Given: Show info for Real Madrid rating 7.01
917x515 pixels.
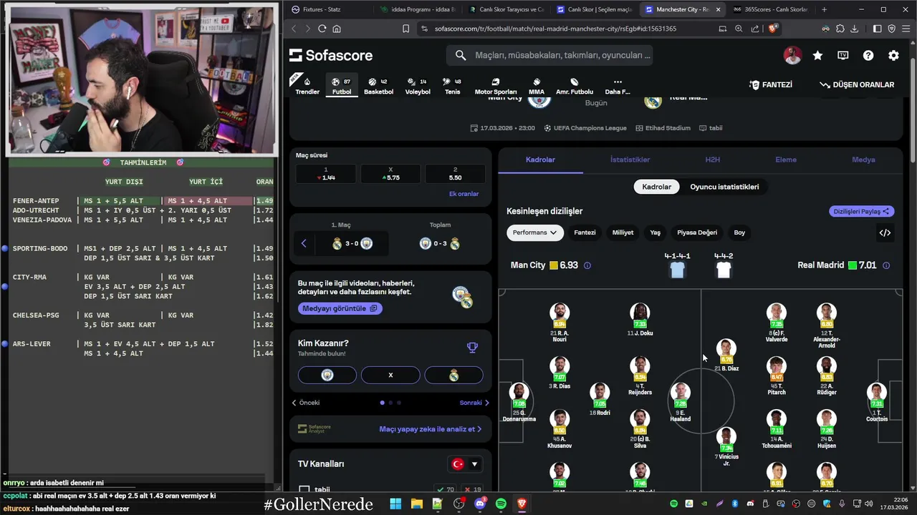Looking at the screenshot, I should pyautogui.click(x=886, y=265).
